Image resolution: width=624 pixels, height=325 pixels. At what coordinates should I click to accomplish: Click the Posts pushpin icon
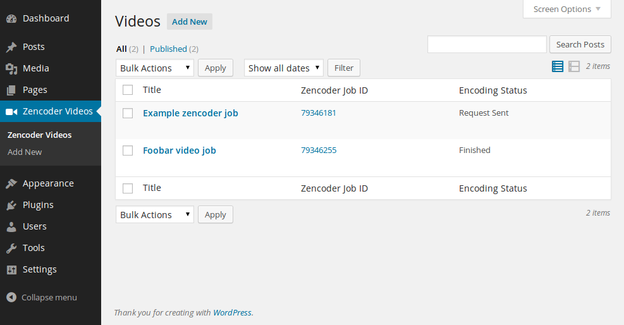(x=11, y=47)
